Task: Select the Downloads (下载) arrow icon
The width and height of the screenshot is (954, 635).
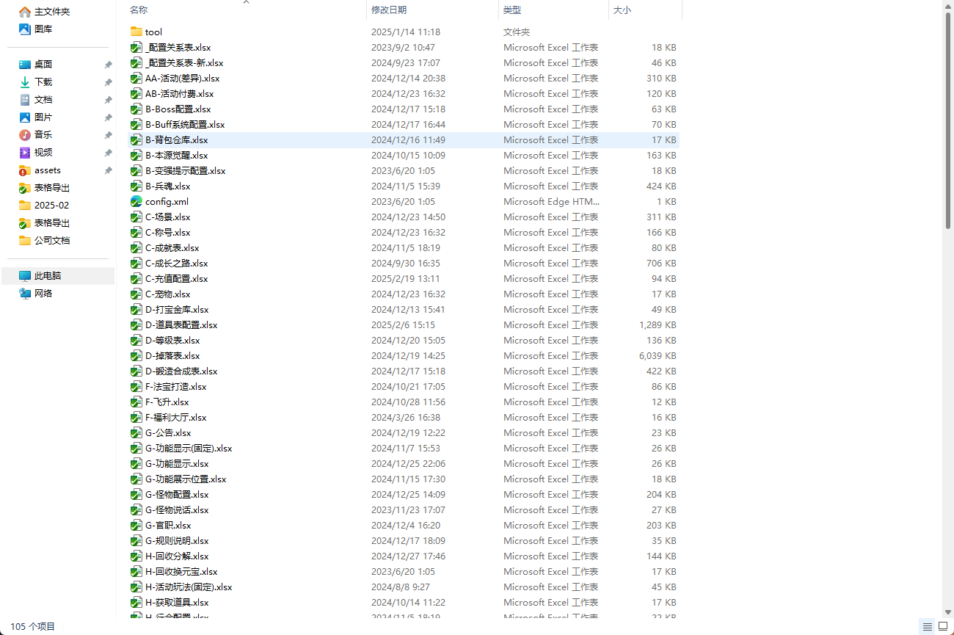Action: click(25, 82)
